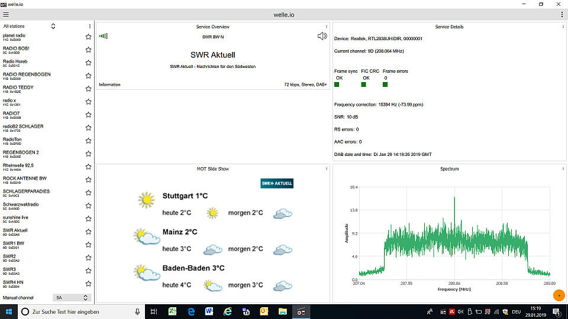Open Task View on the taskbar
Viewport: 568px width, 319px height.
coord(154,311)
